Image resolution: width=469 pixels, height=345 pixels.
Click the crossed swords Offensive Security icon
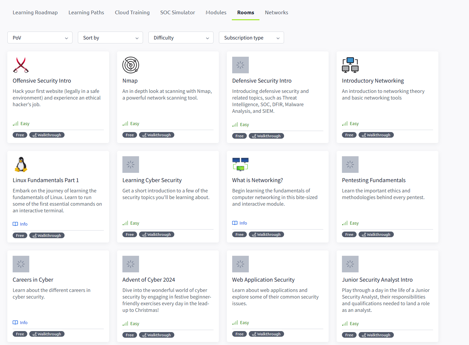(x=21, y=65)
